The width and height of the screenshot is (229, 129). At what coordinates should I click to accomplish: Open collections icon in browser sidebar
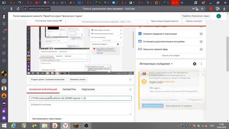(x=4, y=53)
